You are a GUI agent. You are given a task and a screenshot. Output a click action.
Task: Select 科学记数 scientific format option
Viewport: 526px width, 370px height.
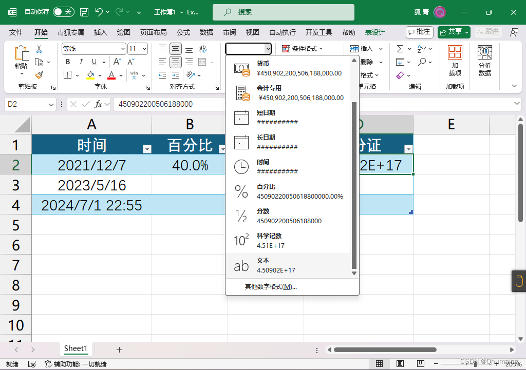pos(288,241)
